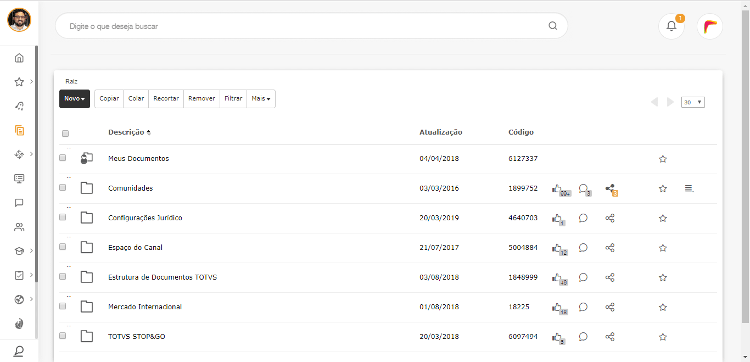Click the notification bell icon
This screenshot has height=362, width=750.
pyautogui.click(x=671, y=26)
